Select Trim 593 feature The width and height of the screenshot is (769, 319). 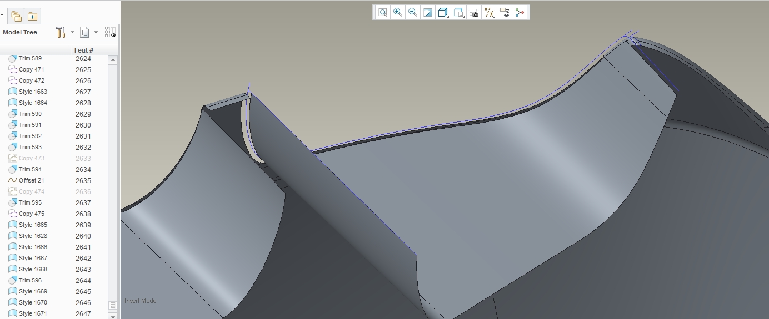pos(30,147)
